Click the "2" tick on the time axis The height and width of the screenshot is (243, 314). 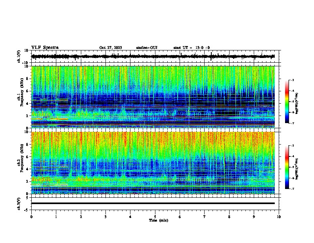[x=81, y=217]
